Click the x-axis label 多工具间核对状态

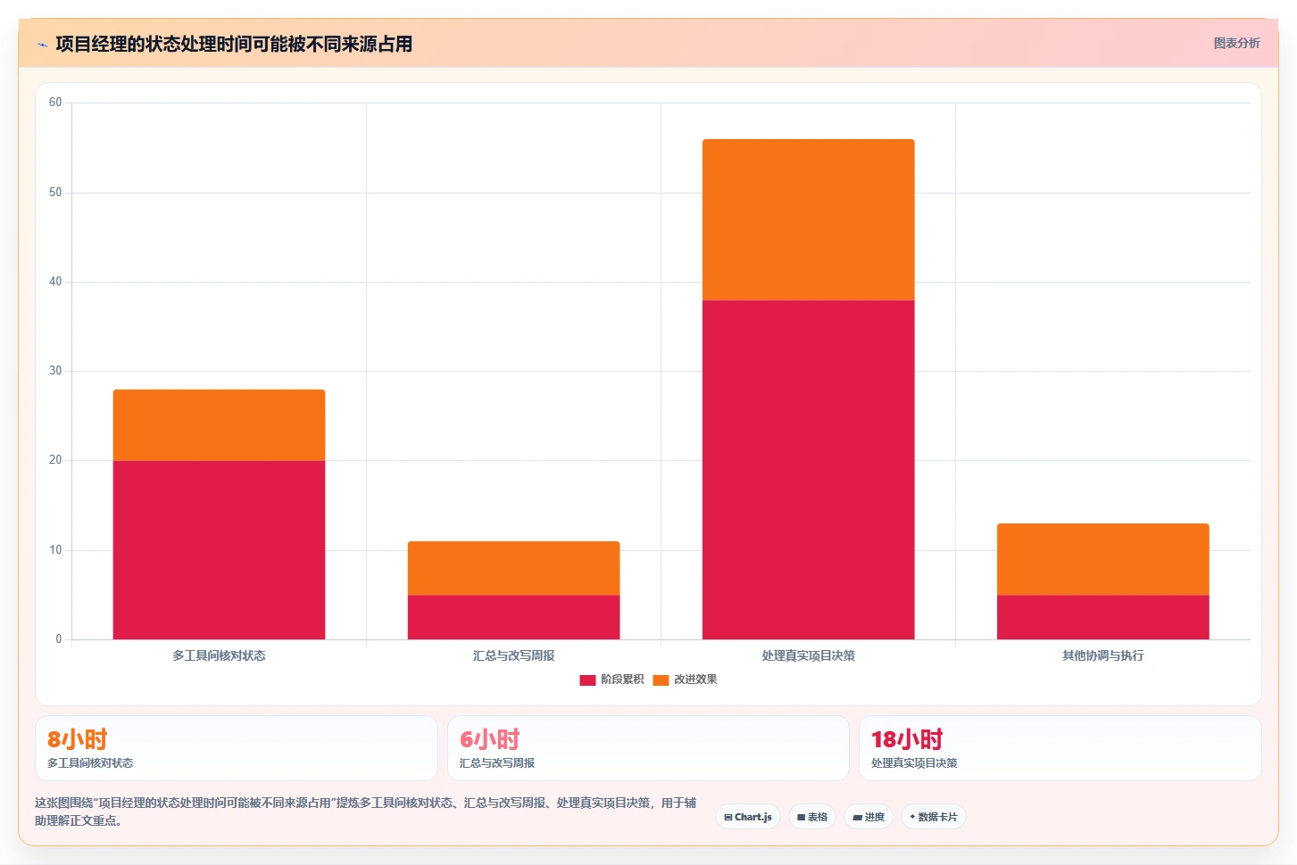pyautogui.click(x=219, y=655)
